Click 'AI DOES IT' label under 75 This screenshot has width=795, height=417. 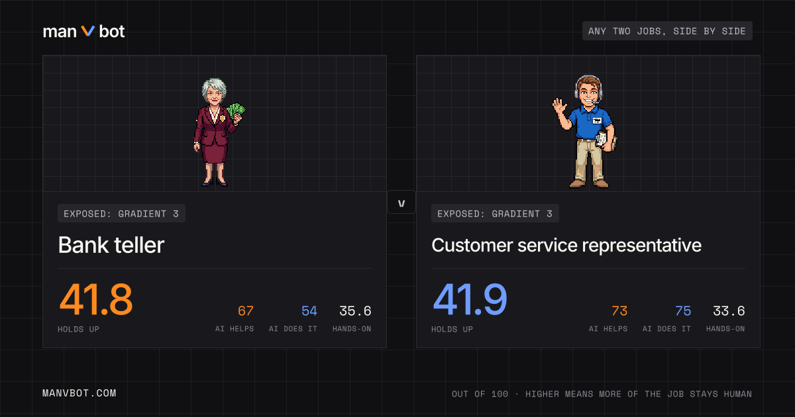coord(666,329)
